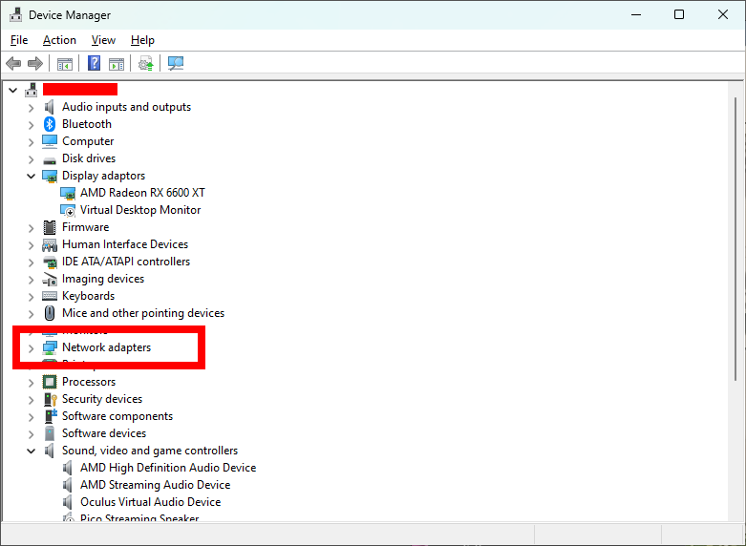Collapse Sound, video and game controllers

(x=31, y=451)
